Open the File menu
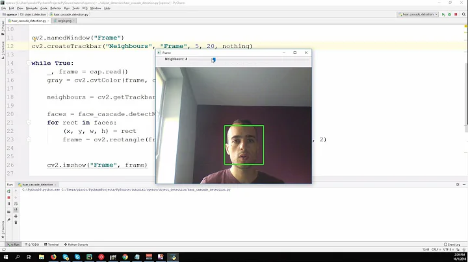The height and width of the screenshot is (262, 468). click(x=4, y=8)
